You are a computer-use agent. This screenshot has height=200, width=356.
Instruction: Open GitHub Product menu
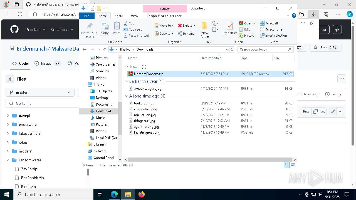pos(35,29)
